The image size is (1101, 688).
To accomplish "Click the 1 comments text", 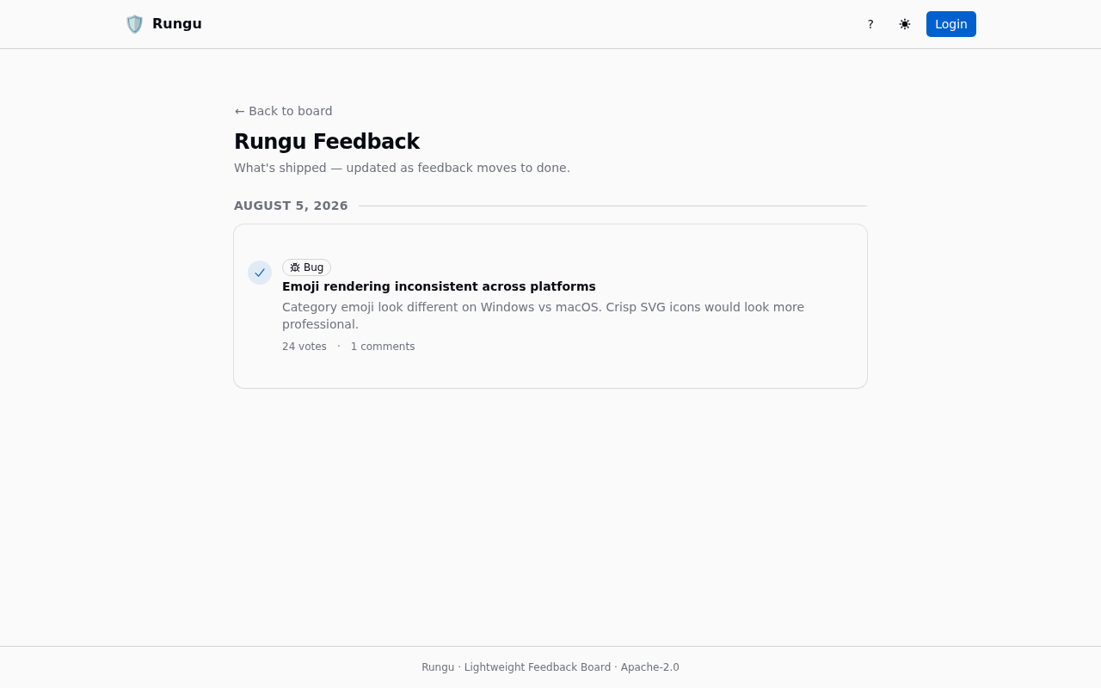I will (x=383, y=347).
